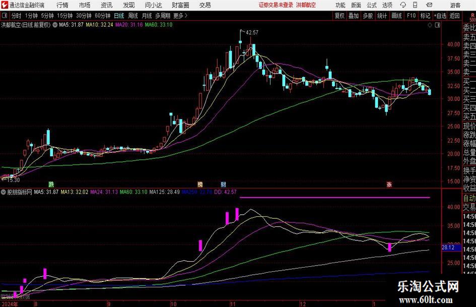Viewport: 476px width, 307px height.
Task: Switch to 15分钟 period tab
Action: pos(64,16)
